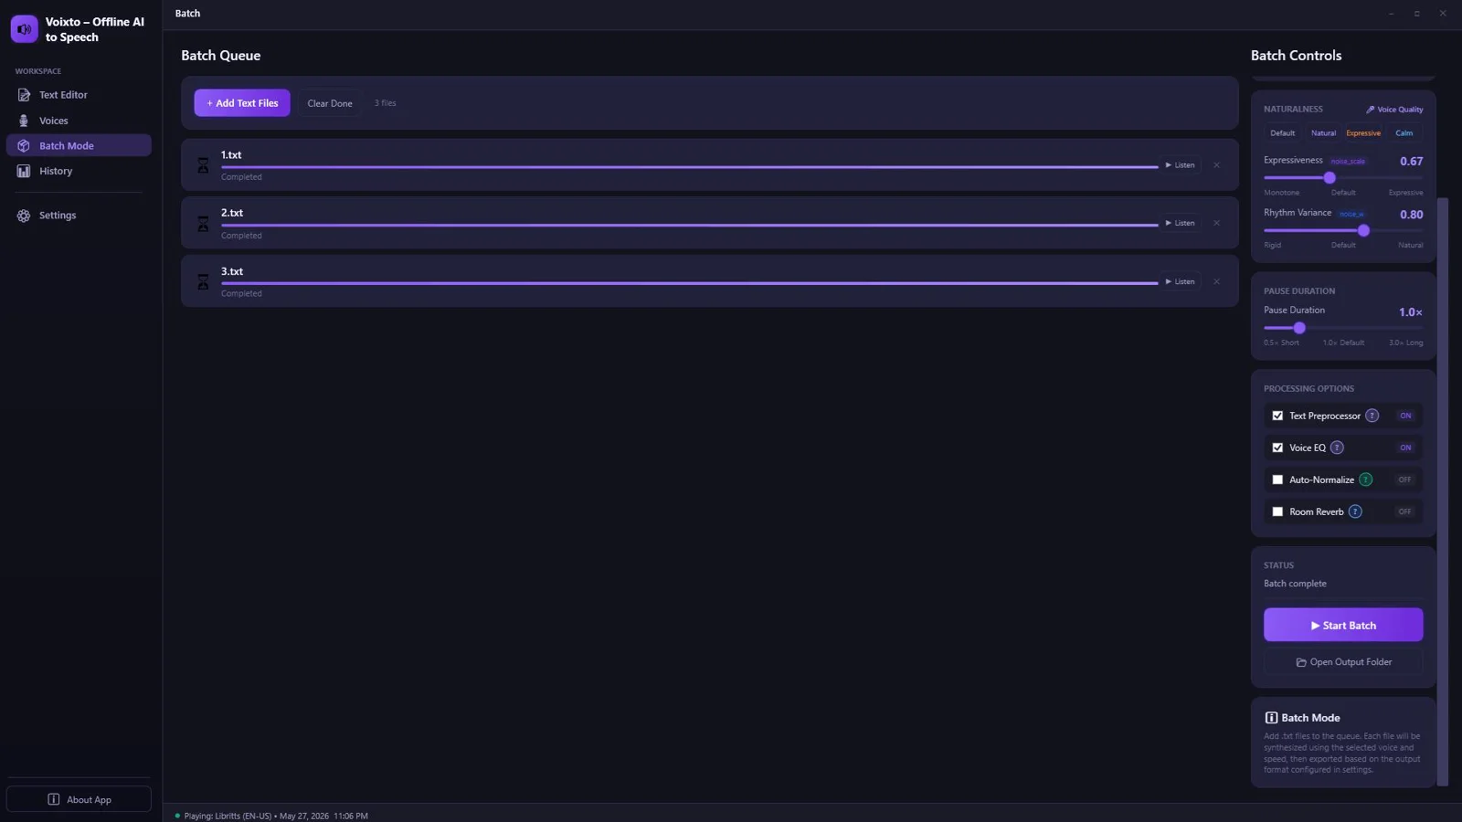Click Voice EQ help icon
Screen dimensions: 1462x822
tap(1337, 448)
